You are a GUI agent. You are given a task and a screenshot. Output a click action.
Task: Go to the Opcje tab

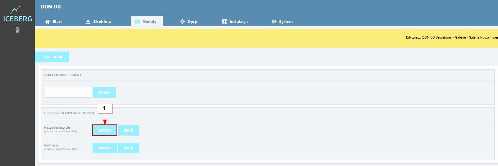[x=189, y=21]
